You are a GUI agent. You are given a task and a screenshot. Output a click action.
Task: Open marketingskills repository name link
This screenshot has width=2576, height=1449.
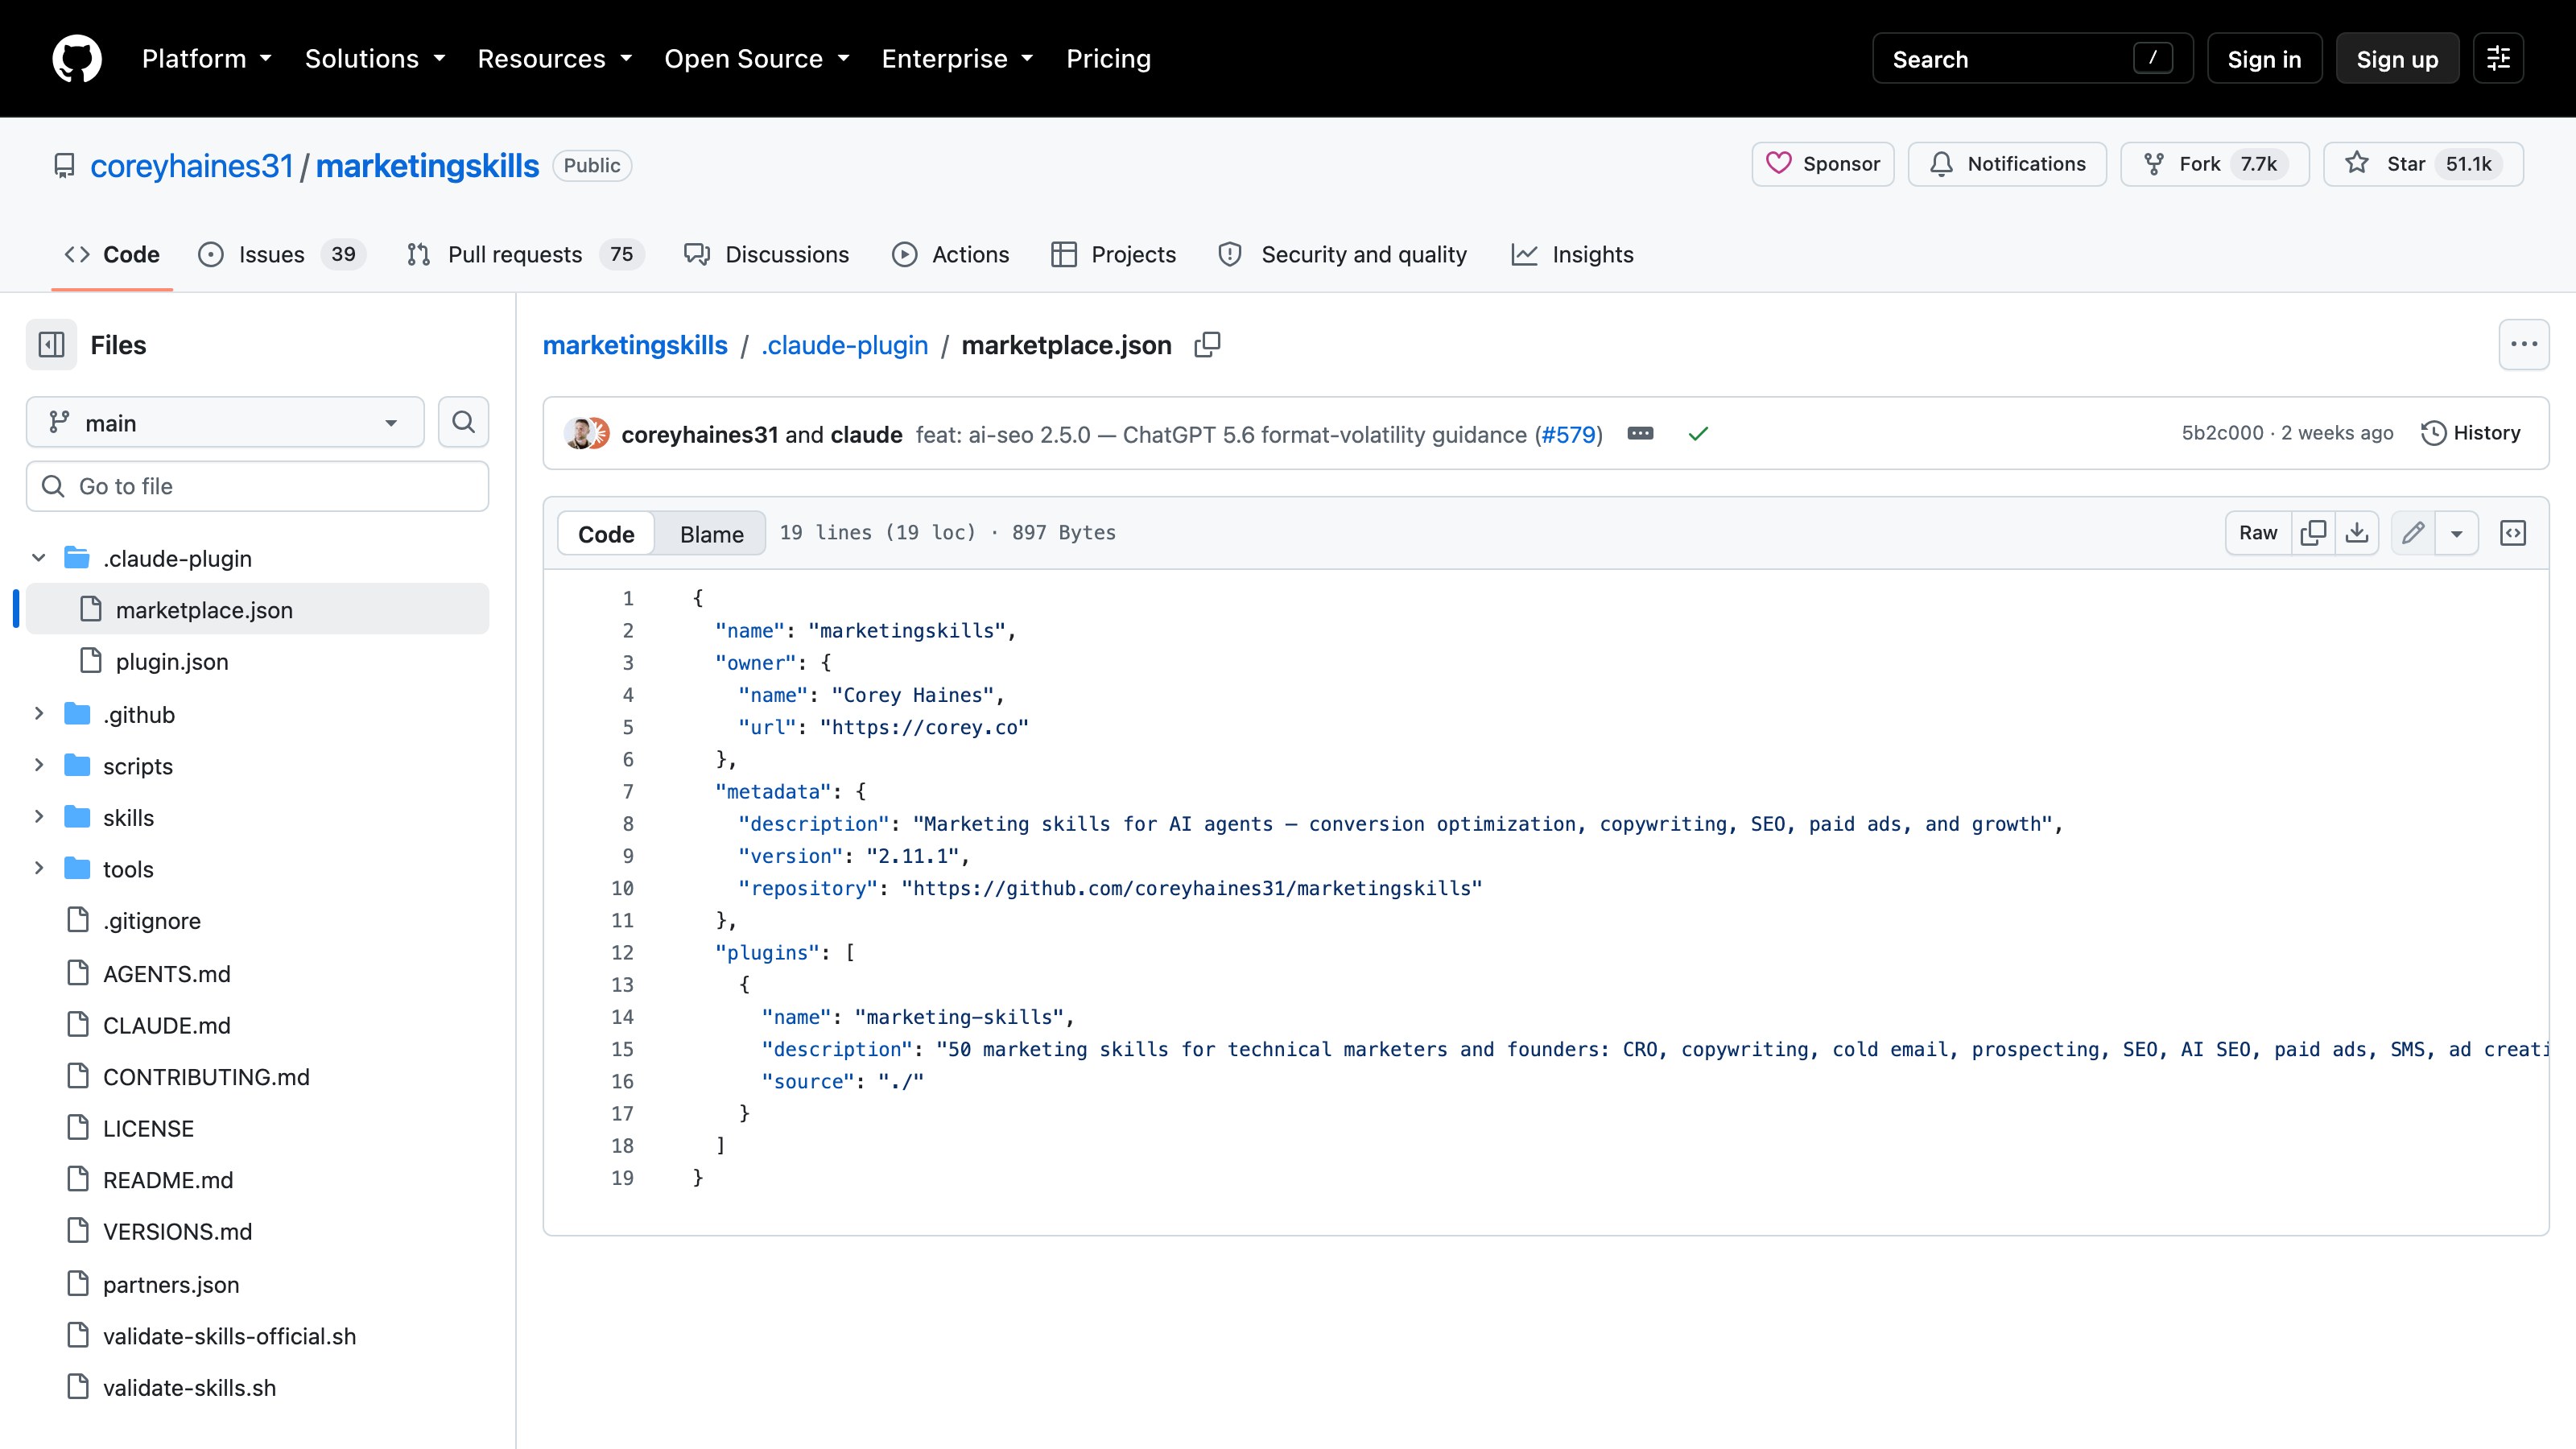[427, 165]
